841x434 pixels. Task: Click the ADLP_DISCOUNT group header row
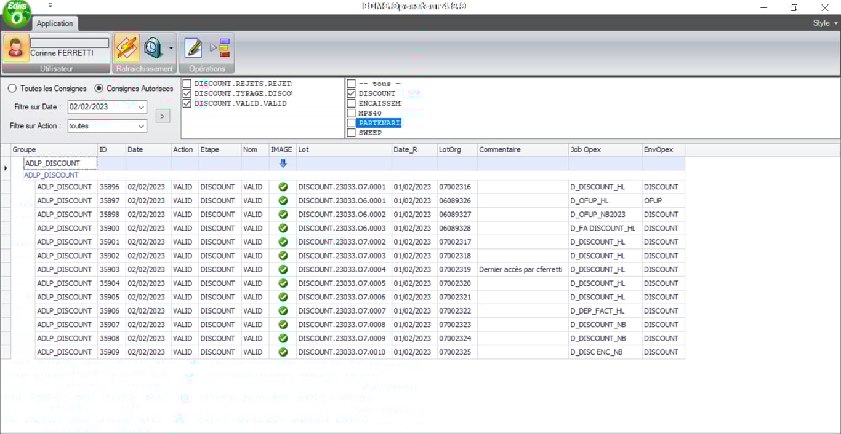[354, 175]
